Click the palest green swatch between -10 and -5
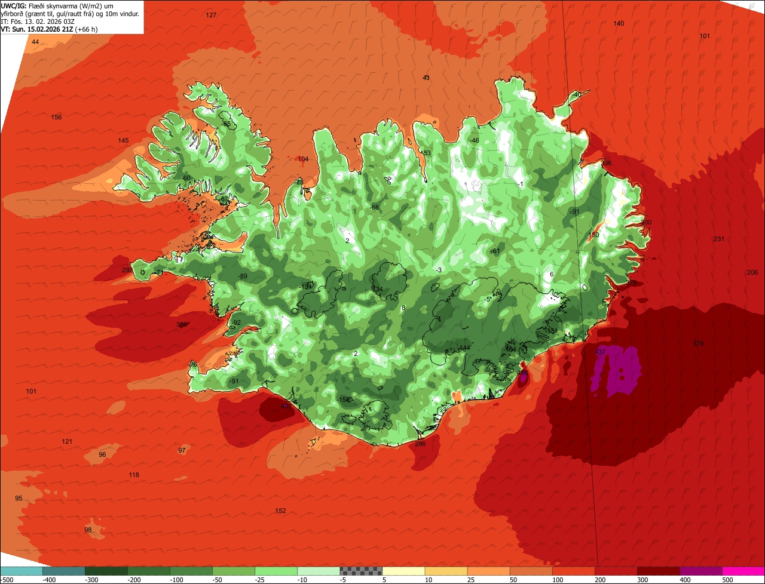 [x=319, y=571]
